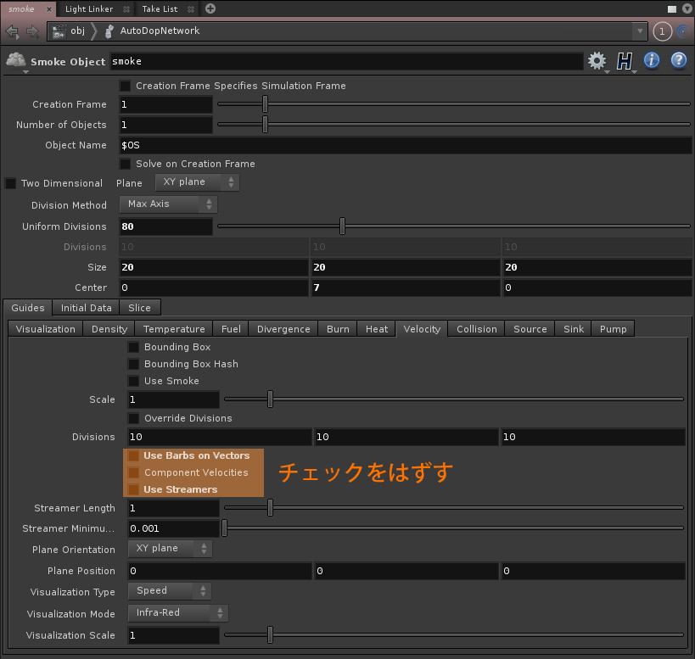Viewport: 695px width, 659px height.
Task: Click the forward navigation arrow icon
Action: [32, 31]
